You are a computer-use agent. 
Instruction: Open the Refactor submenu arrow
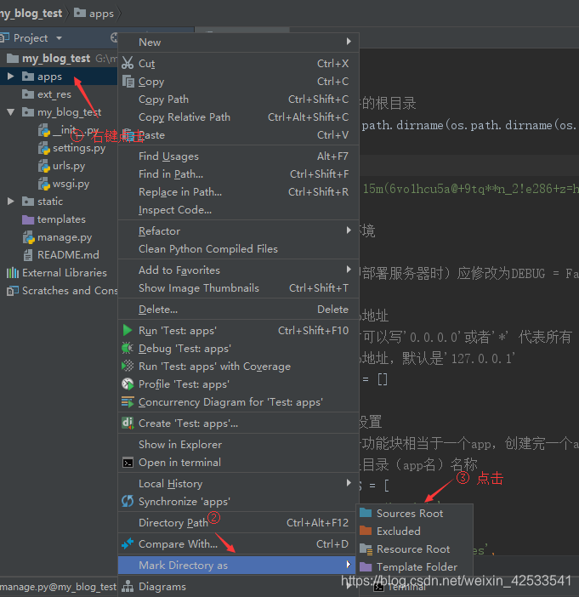(x=349, y=230)
